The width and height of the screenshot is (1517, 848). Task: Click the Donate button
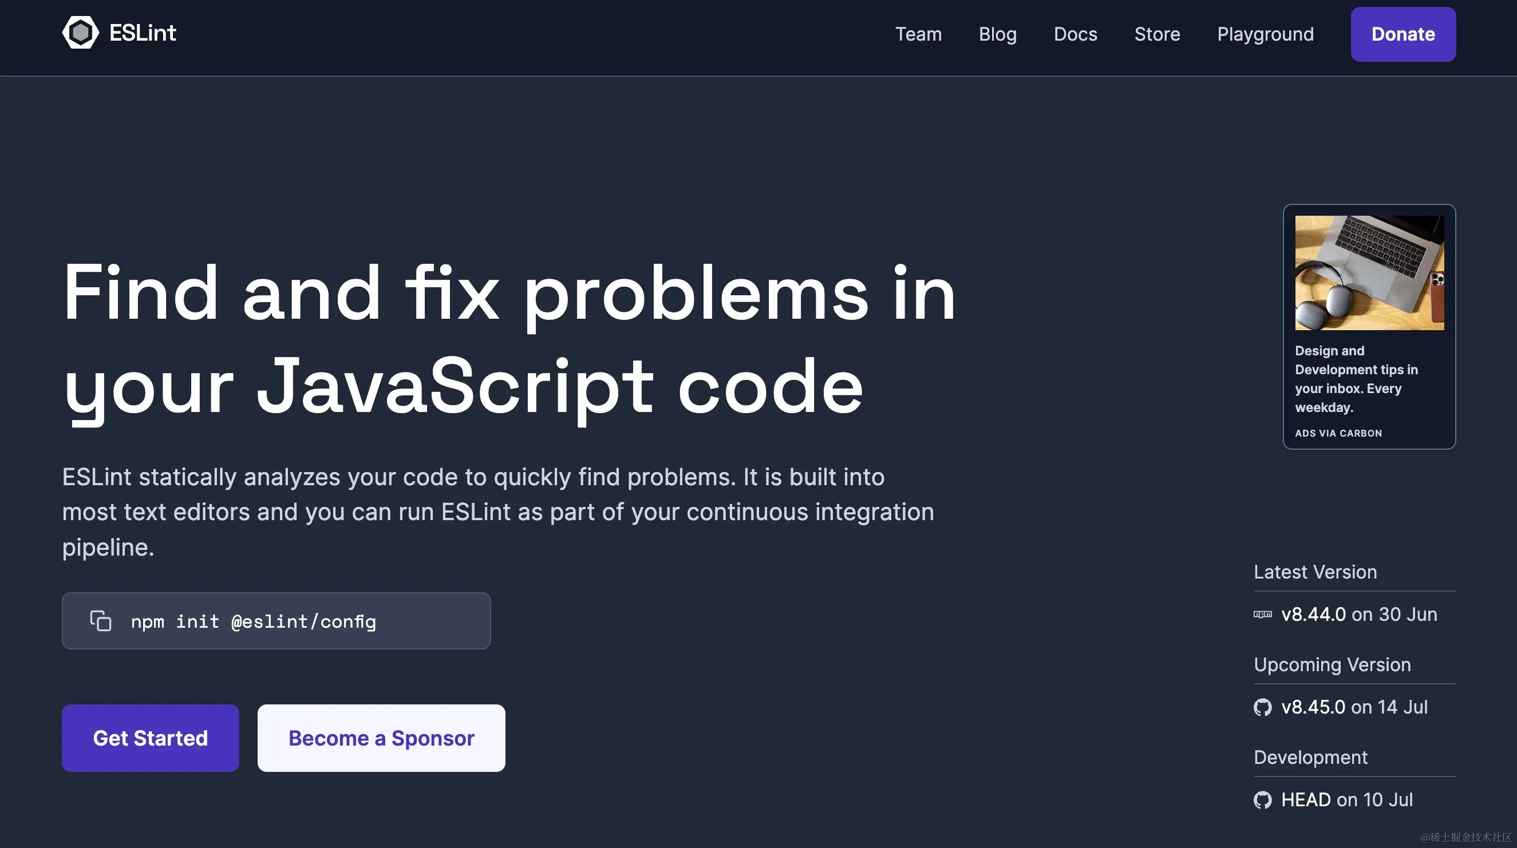(x=1403, y=34)
